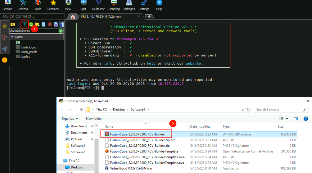This screenshot has height=173, width=312.
Task: Open the Packages icon in toolbar
Action: pyautogui.click(x=129, y=5)
